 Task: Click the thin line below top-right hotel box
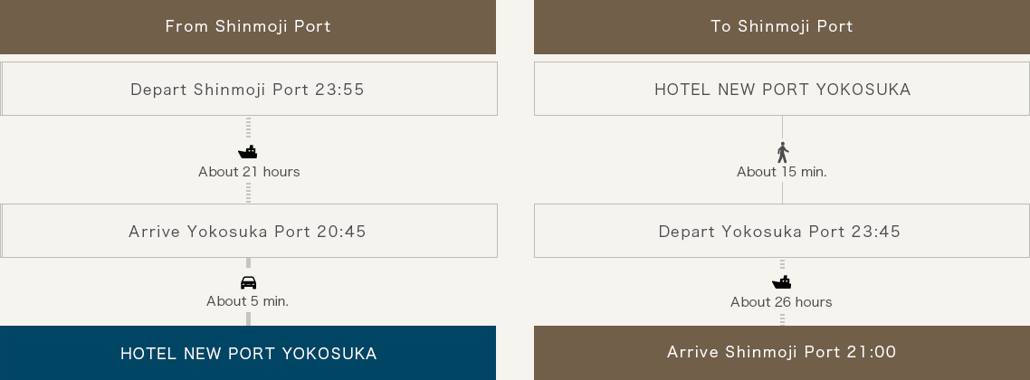[782, 128]
